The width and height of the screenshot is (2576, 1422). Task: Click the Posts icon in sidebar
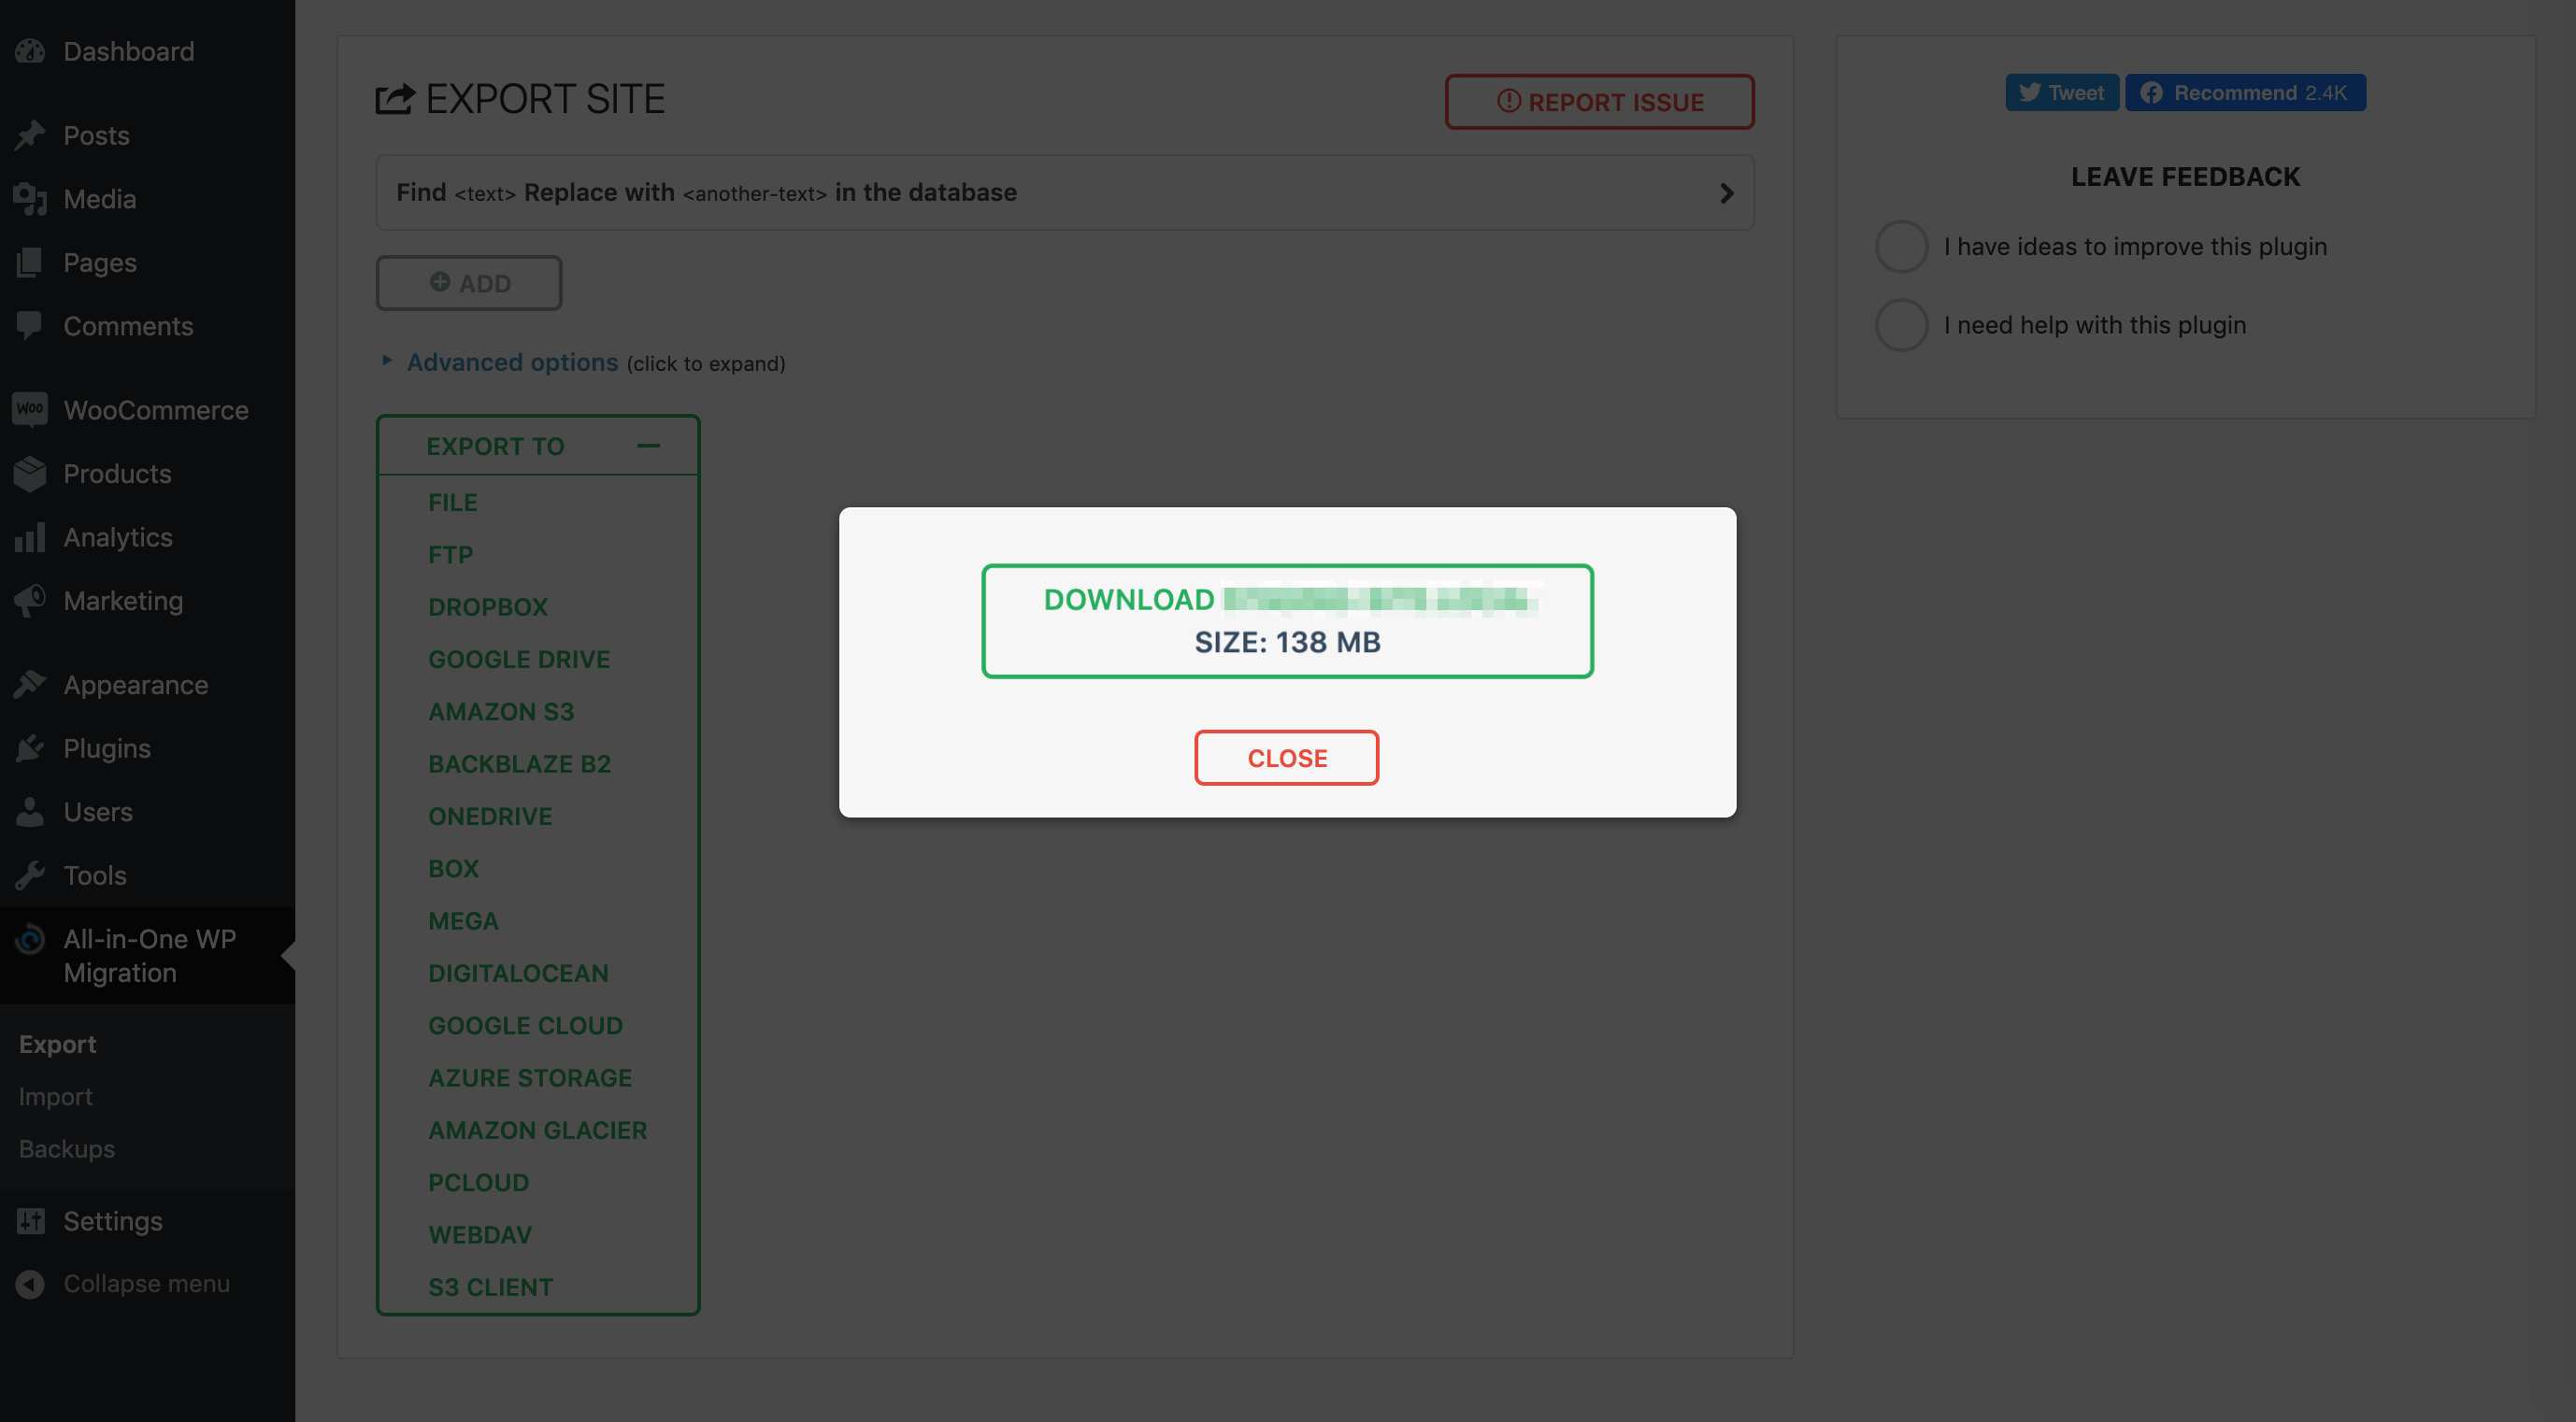click(x=30, y=133)
